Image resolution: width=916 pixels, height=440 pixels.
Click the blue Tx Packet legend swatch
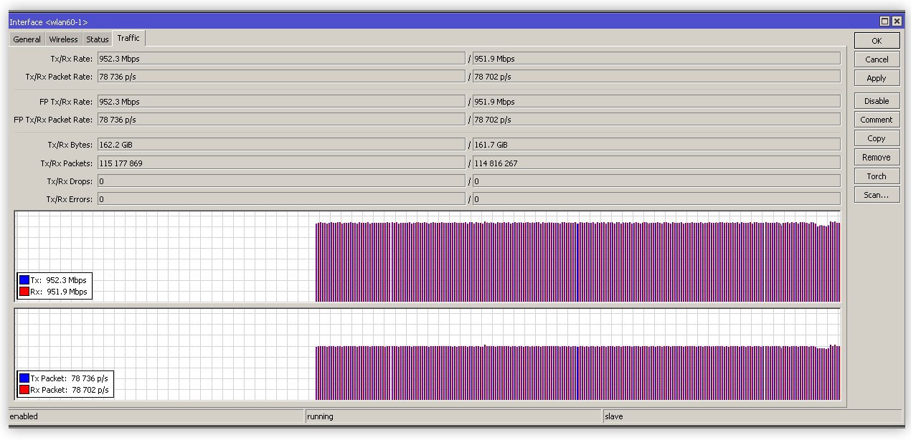coord(24,378)
